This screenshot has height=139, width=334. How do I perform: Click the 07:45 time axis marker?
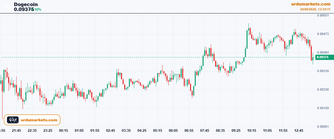pyautogui.click(x=204, y=131)
